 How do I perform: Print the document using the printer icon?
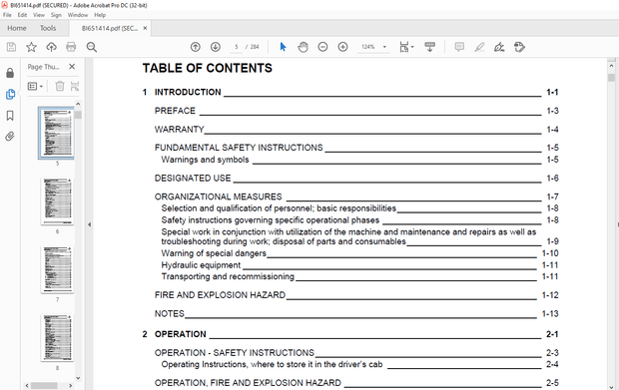71,47
